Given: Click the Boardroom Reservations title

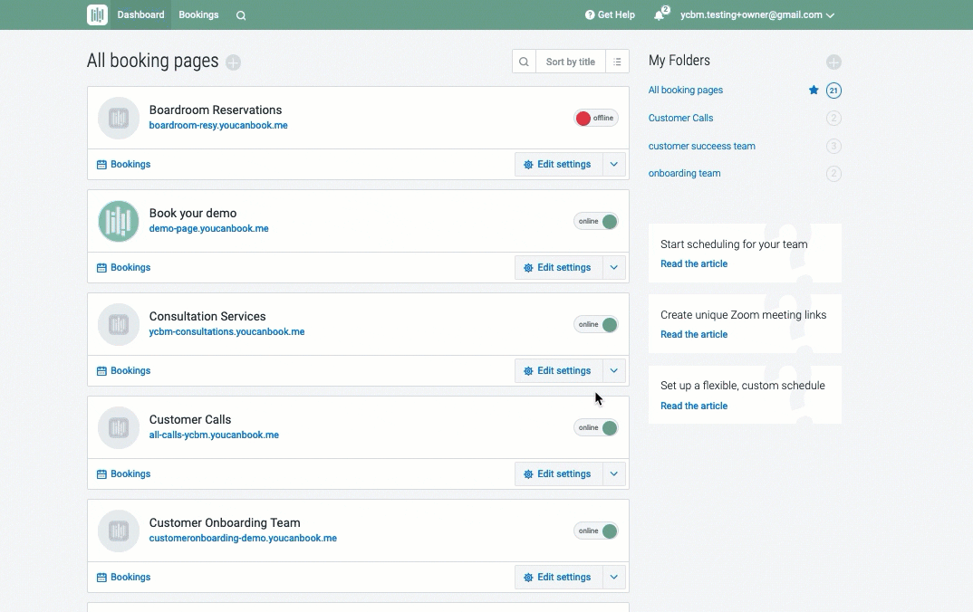Looking at the screenshot, I should pyautogui.click(x=216, y=110).
